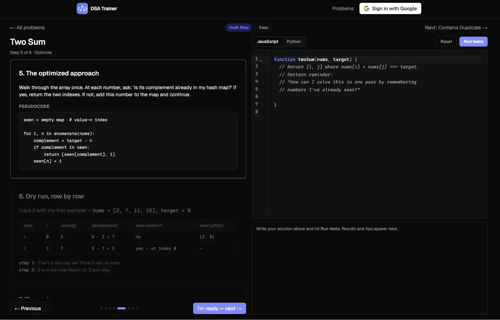Switch to the Python tab
Viewport: 500px width, 320px height.
(294, 42)
